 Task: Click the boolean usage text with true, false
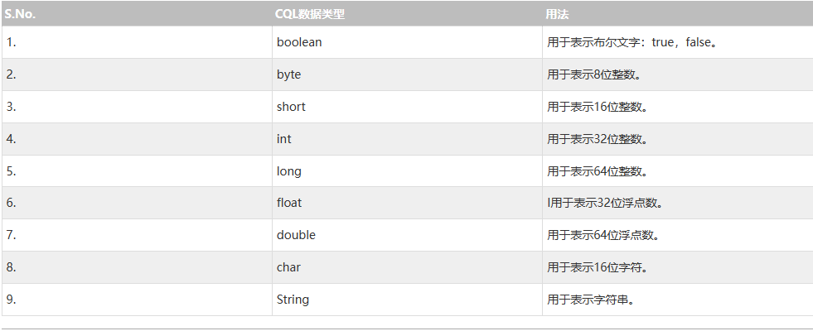[632, 42]
